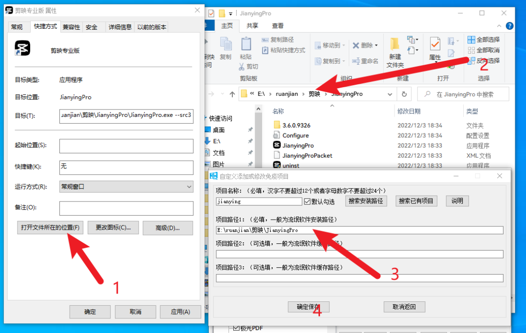Click the 修改日期 column header
The image size is (526, 333).
point(409,111)
